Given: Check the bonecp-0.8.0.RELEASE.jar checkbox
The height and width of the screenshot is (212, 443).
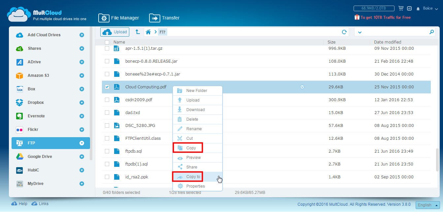Looking at the screenshot, I should [107, 61].
